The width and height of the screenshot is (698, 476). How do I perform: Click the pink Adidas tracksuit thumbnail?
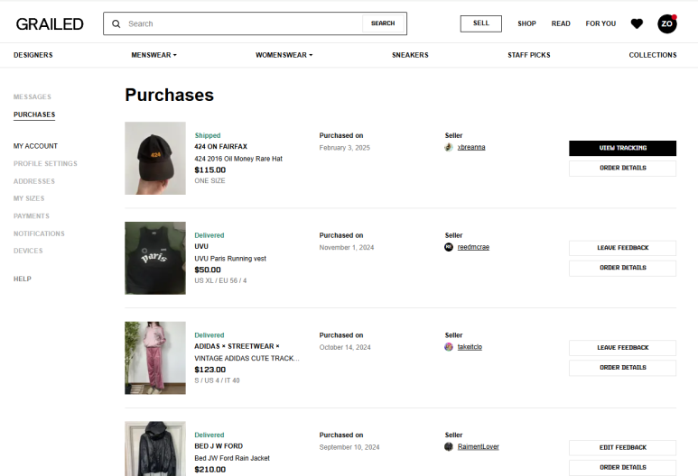pos(155,358)
